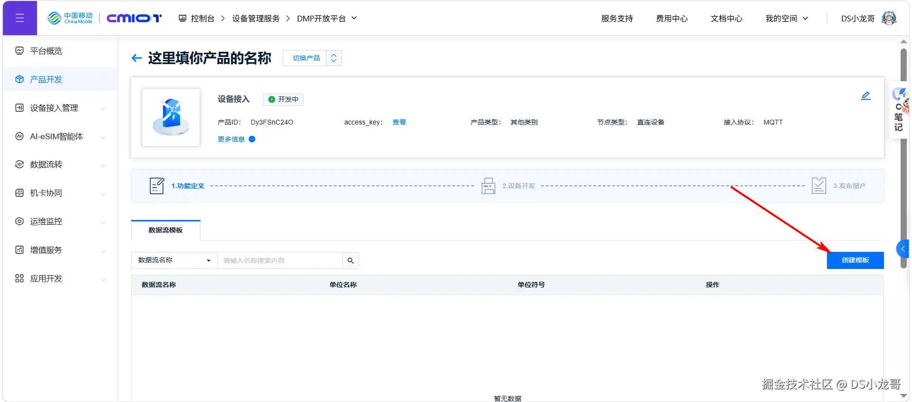The image size is (912, 402).
Task: Click the 发布量产 step icon
Action: click(819, 186)
